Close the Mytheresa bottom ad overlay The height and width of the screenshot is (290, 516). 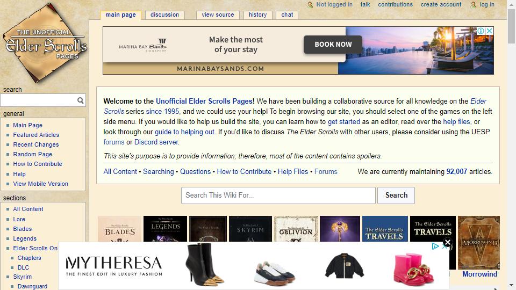(447, 243)
